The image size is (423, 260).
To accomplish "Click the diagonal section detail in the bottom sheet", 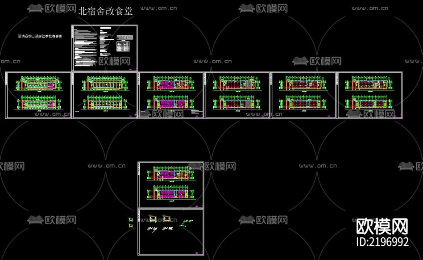I will [187, 223].
